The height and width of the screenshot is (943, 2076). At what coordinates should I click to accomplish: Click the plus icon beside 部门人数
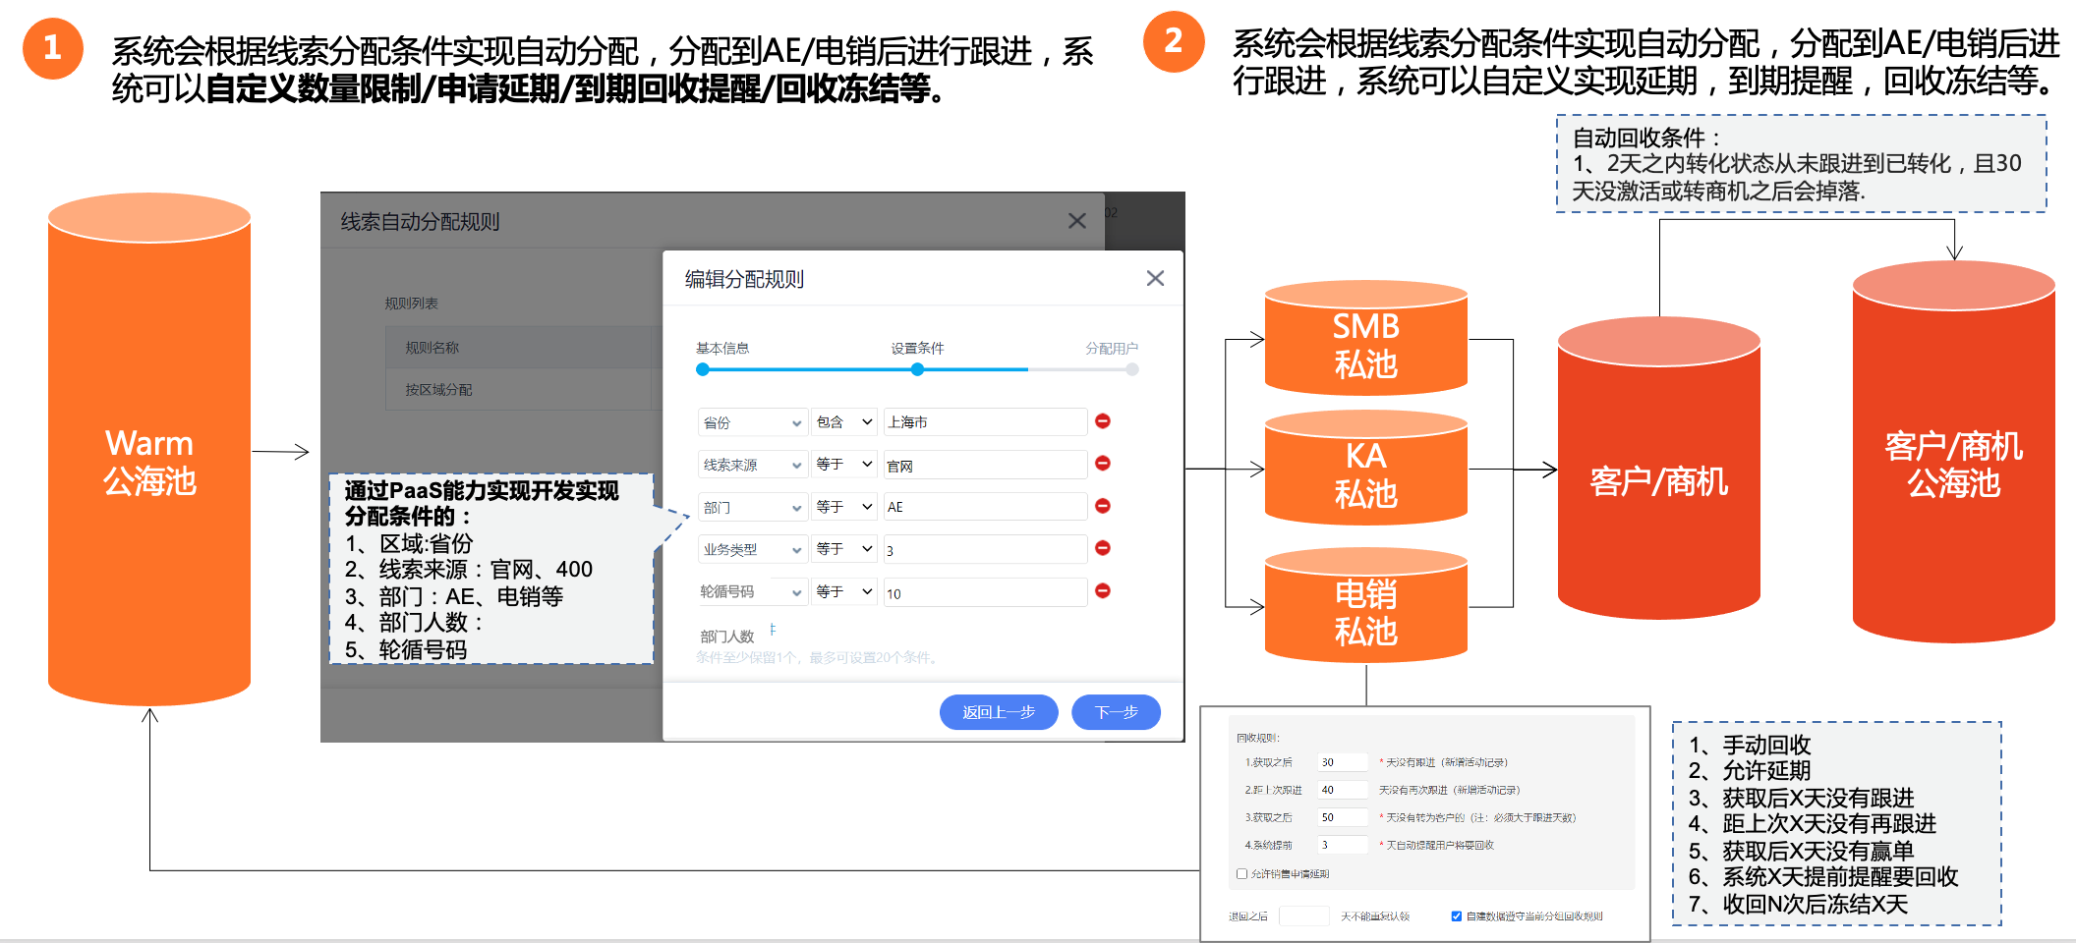pyautogui.click(x=773, y=630)
